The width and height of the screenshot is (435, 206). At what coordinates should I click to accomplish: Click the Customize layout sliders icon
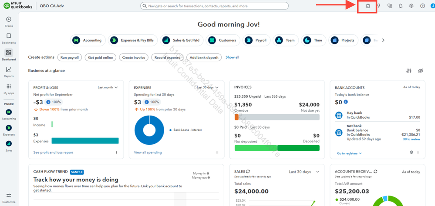tap(409, 71)
